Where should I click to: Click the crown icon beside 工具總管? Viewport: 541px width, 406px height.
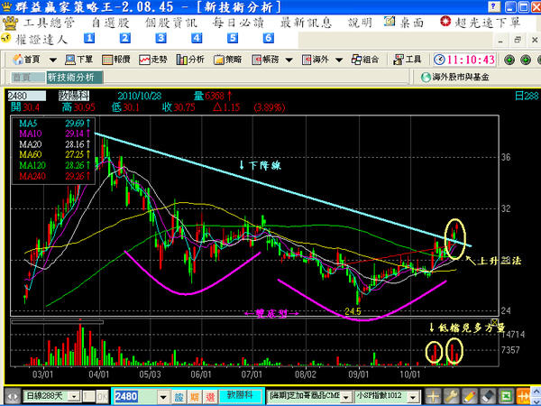point(10,23)
